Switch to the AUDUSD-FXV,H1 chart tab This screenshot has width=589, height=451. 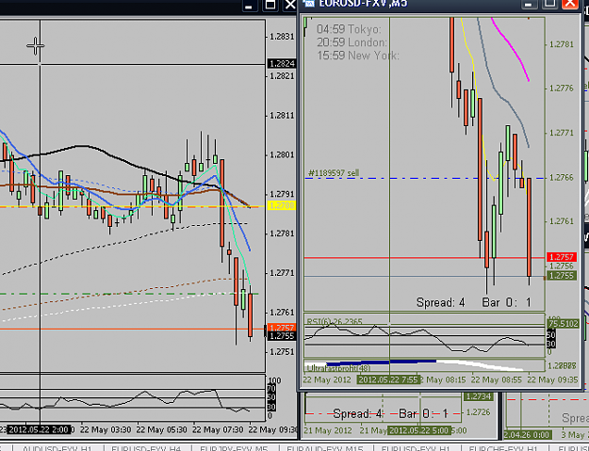(x=57, y=448)
